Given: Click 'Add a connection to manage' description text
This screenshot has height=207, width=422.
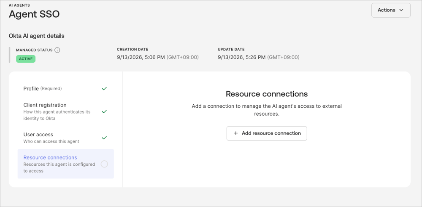Looking at the screenshot, I should pyautogui.click(x=267, y=110).
